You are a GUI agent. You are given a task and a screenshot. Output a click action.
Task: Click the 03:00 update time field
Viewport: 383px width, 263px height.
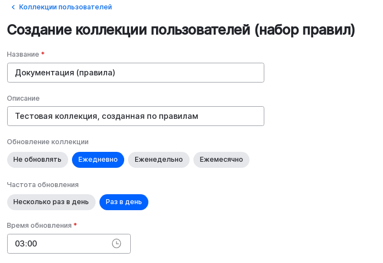pyautogui.click(x=60, y=244)
